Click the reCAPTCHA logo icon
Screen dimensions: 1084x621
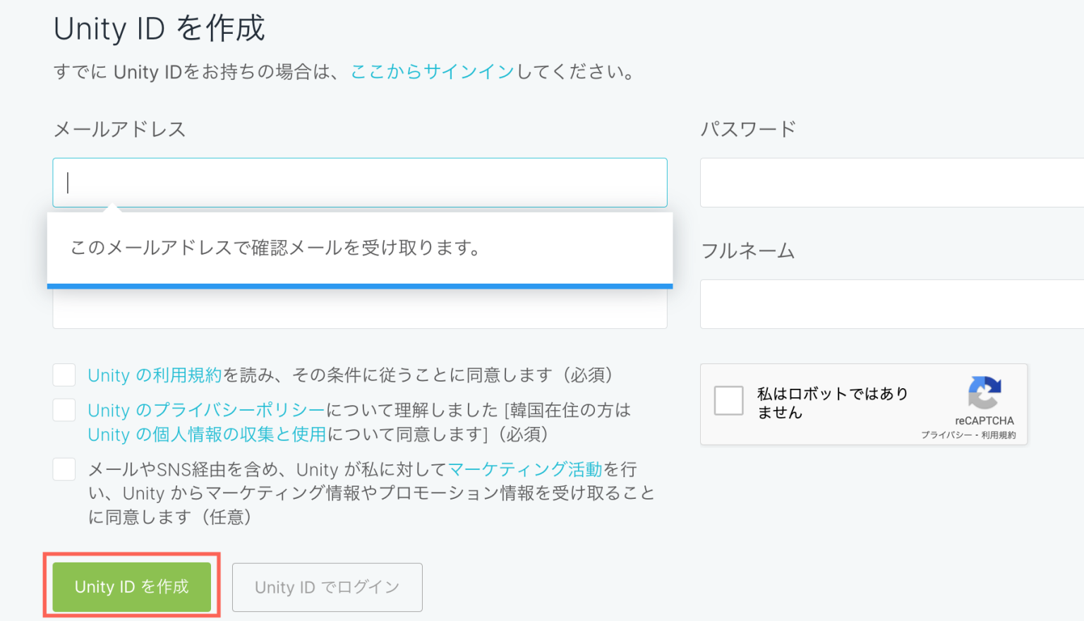point(984,392)
